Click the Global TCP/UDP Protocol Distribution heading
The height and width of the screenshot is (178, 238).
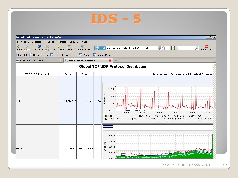[x=113, y=67]
